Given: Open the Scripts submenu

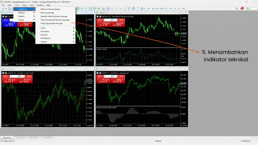Looking at the screenshot, I should point(24,20).
